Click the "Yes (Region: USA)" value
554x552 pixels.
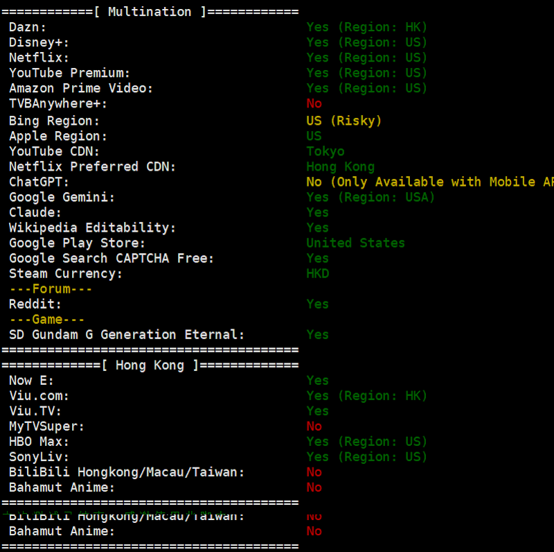tap(370, 197)
